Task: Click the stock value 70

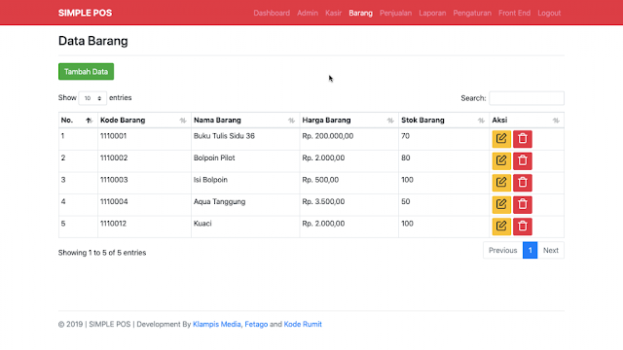Action: pos(405,136)
